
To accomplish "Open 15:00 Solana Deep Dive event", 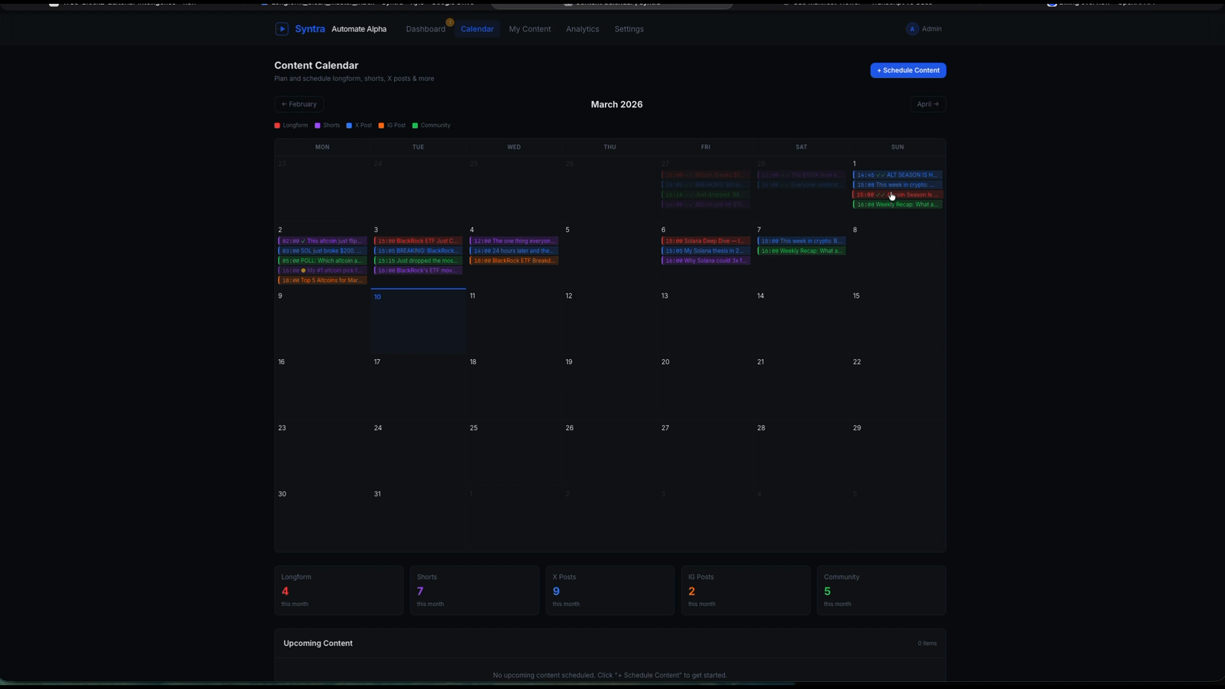I will [x=706, y=241].
